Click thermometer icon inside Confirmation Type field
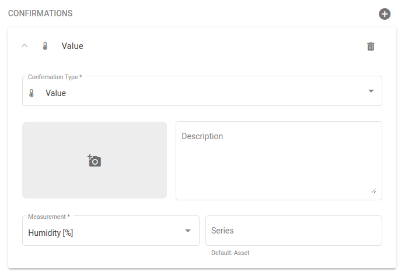 pyautogui.click(x=32, y=93)
